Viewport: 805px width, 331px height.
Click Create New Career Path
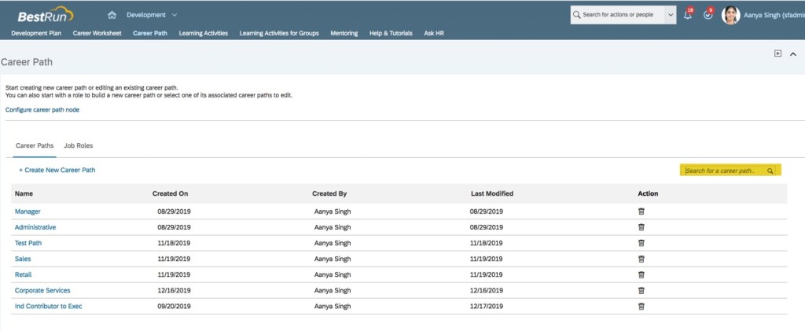(x=57, y=171)
